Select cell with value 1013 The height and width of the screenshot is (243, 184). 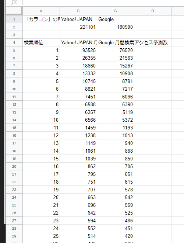coord(116,135)
